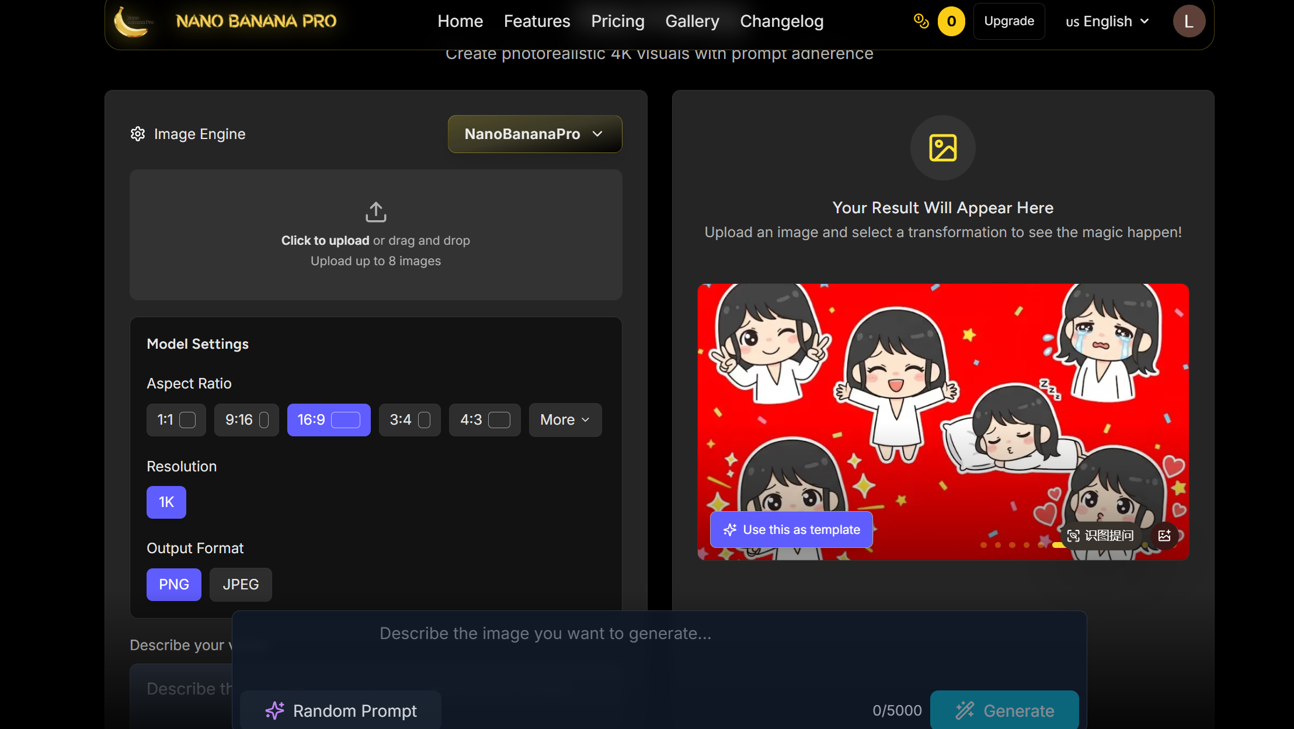Viewport: 1294px width, 729px height.
Task: Click the upload arrow icon
Action: pos(375,212)
